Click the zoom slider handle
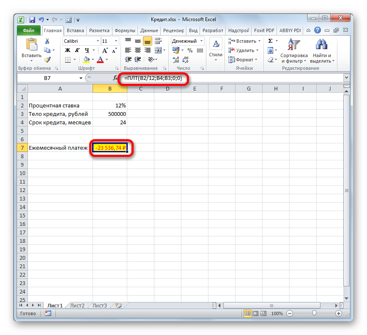This screenshot has width=367, height=335. point(314,313)
